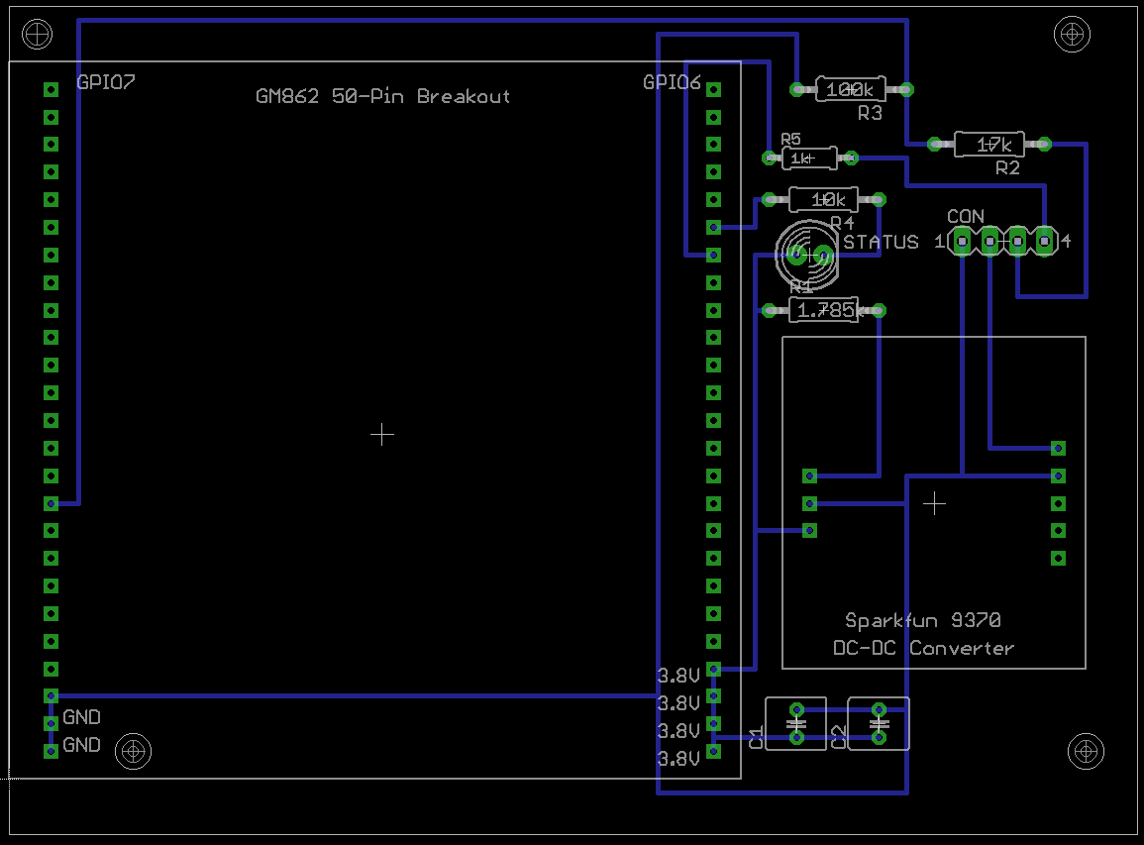Image resolution: width=1144 pixels, height=845 pixels.
Task: Click the C2 capacitor symbol
Action: pos(879,723)
